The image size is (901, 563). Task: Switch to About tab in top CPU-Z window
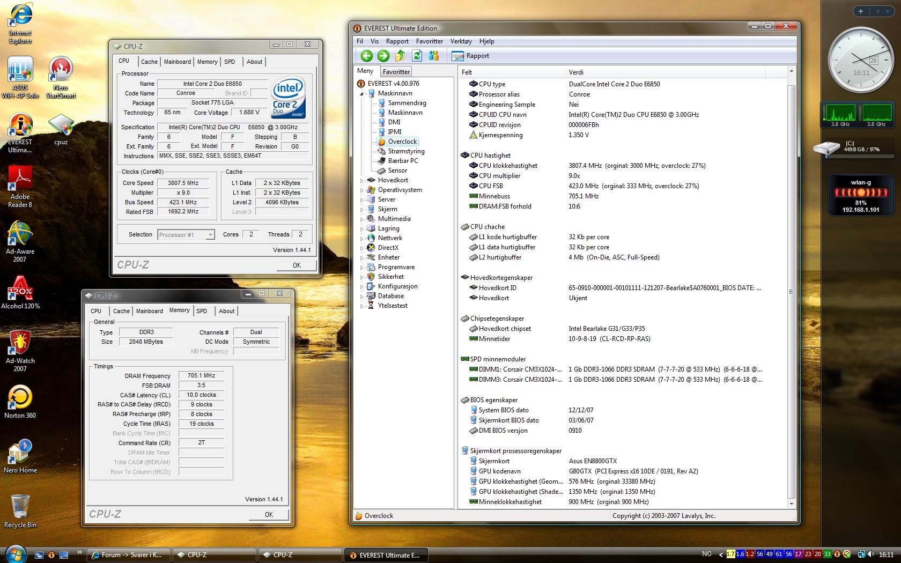(x=255, y=62)
